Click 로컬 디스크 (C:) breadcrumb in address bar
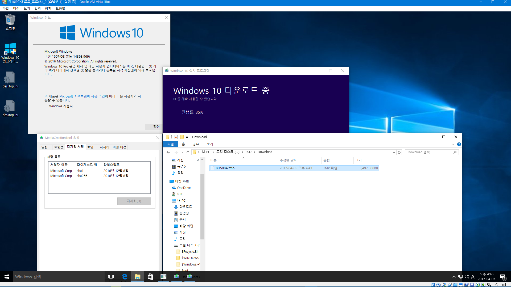Viewport: 511px width, 287px height. tap(228, 152)
